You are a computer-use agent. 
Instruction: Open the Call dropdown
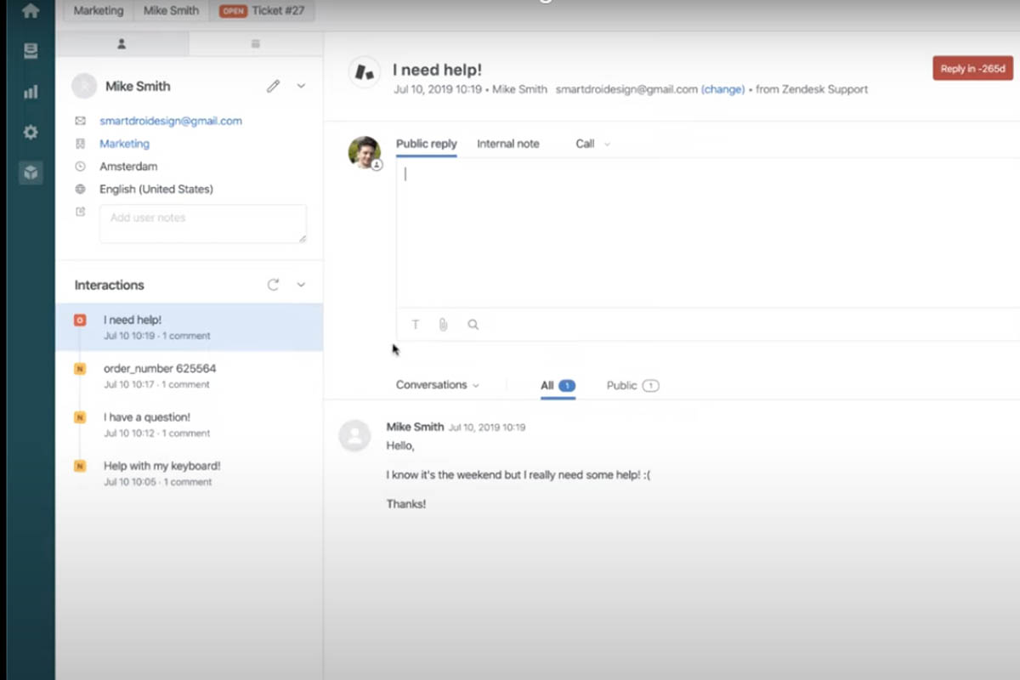(592, 144)
